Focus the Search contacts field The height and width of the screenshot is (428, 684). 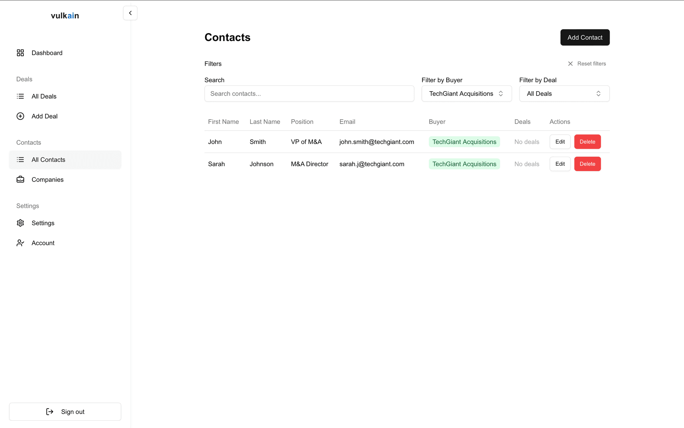pyautogui.click(x=309, y=94)
